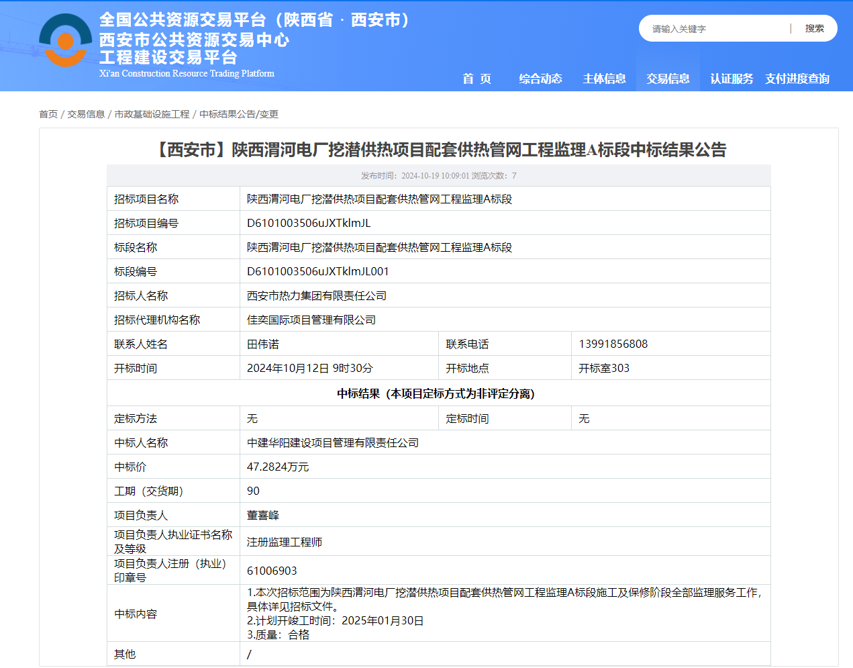Click the 招标项目名称 label cell
The image size is (853, 668).
[x=173, y=199]
